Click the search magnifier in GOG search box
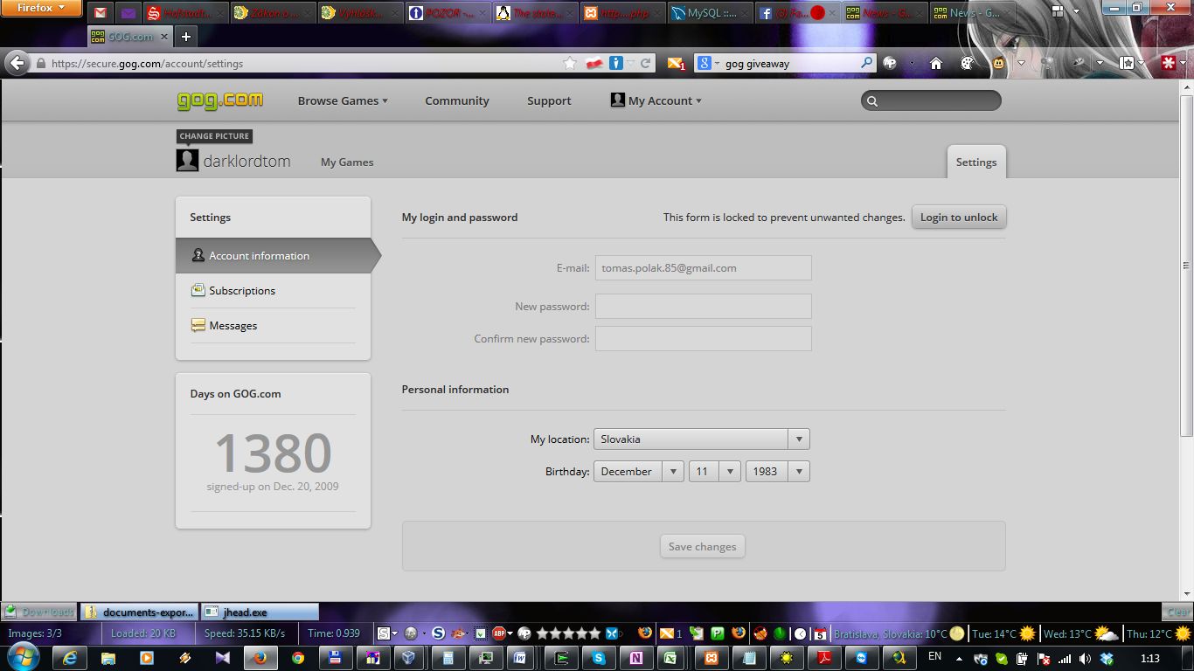The image size is (1194, 671). pos(871,101)
